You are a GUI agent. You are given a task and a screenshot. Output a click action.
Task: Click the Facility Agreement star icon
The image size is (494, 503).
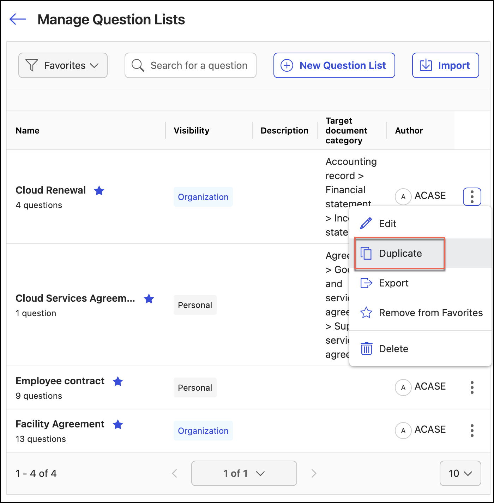(118, 425)
